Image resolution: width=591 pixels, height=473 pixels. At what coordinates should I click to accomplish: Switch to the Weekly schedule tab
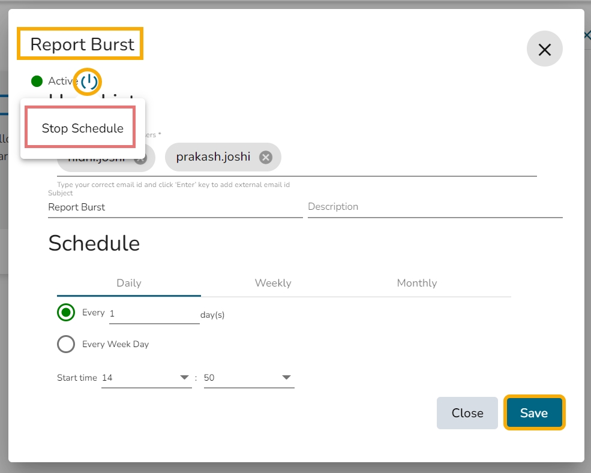click(x=273, y=283)
